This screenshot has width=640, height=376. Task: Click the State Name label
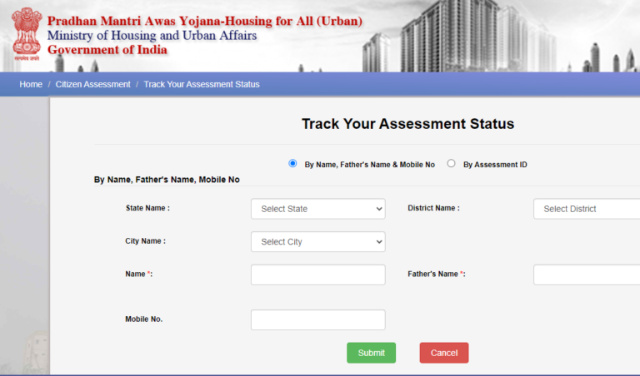click(147, 208)
